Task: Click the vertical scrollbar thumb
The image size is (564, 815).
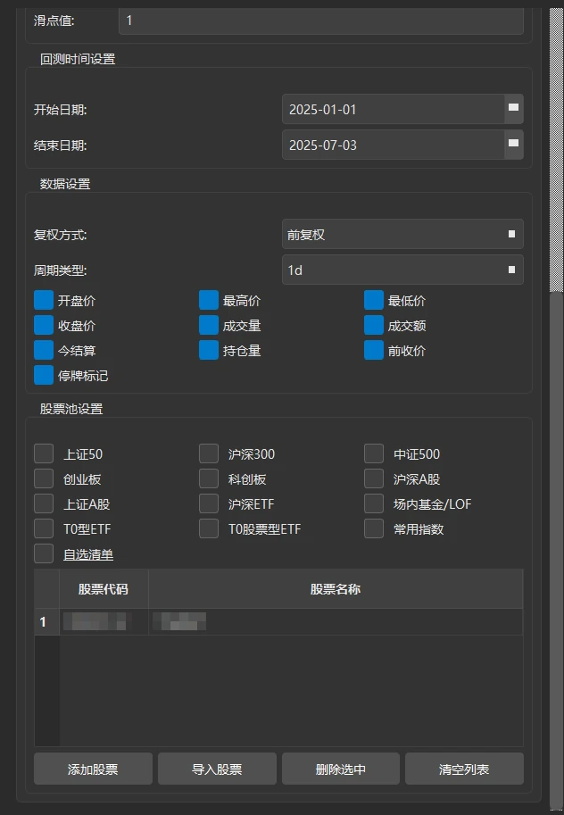Action: (x=556, y=551)
